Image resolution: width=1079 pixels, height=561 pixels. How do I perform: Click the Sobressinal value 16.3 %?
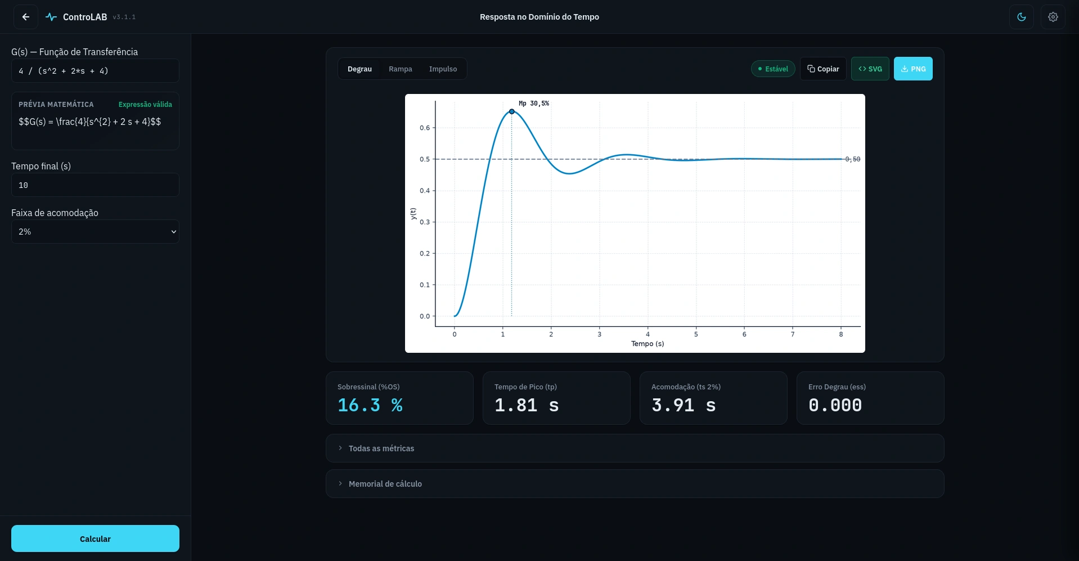(x=370, y=405)
